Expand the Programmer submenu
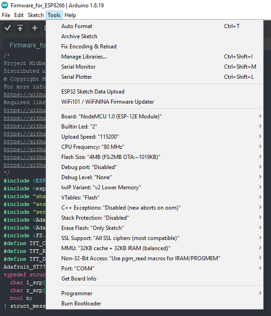The width and height of the screenshot is (271, 316). coord(155,293)
